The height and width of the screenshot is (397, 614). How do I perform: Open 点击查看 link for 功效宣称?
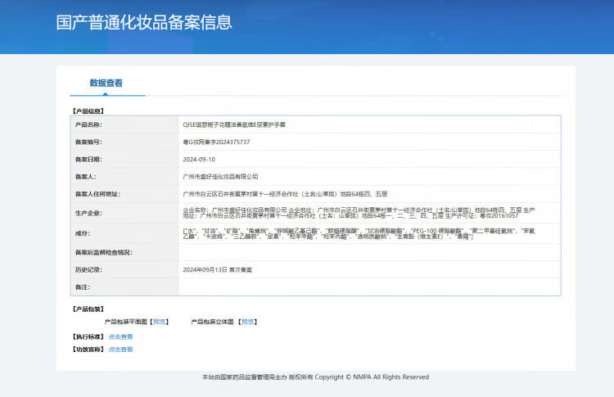(x=120, y=350)
